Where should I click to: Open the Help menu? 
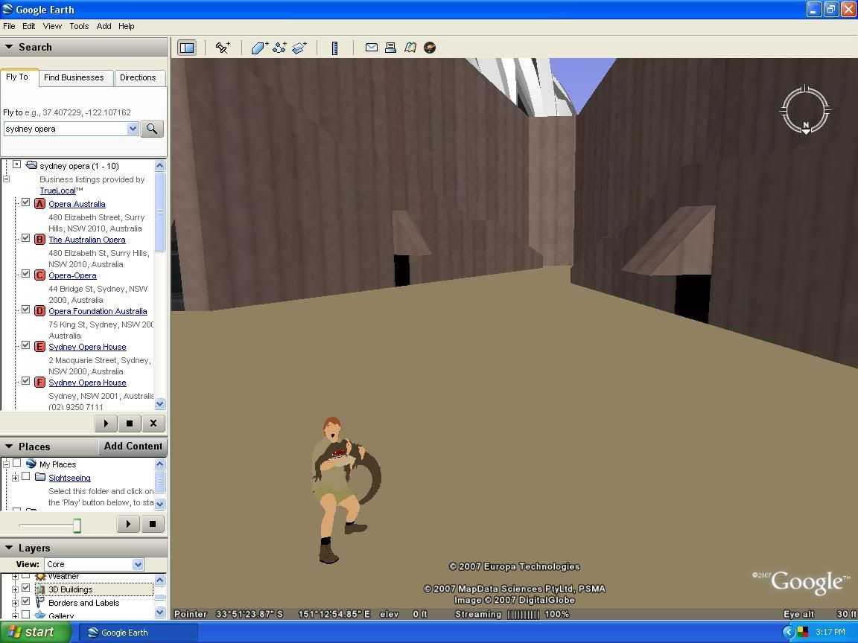coord(127,26)
